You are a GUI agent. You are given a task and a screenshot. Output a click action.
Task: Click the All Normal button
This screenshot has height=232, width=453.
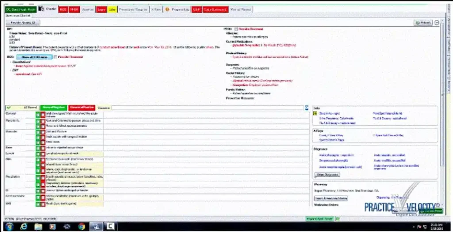(x=22, y=108)
